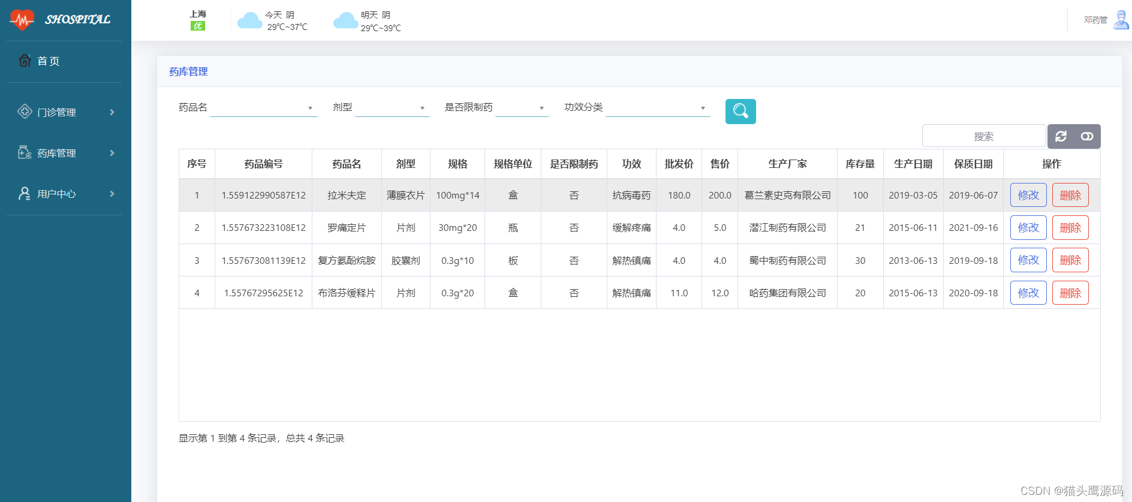Image resolution: width=1132 pixels, height=502 pixels.
Task: Click the 库存量 column header
Action: [x=860, y=164]
